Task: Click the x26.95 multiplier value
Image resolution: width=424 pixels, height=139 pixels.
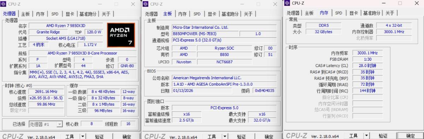Action: [46, 98]
